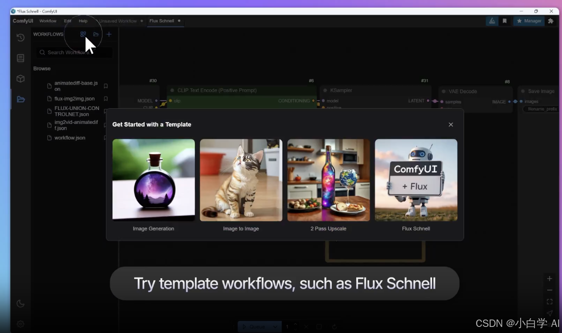Image resolution: width=562 pixels, height=333 pixels.
Task: Click the VAE Decode node title
Action: (463, 91)
